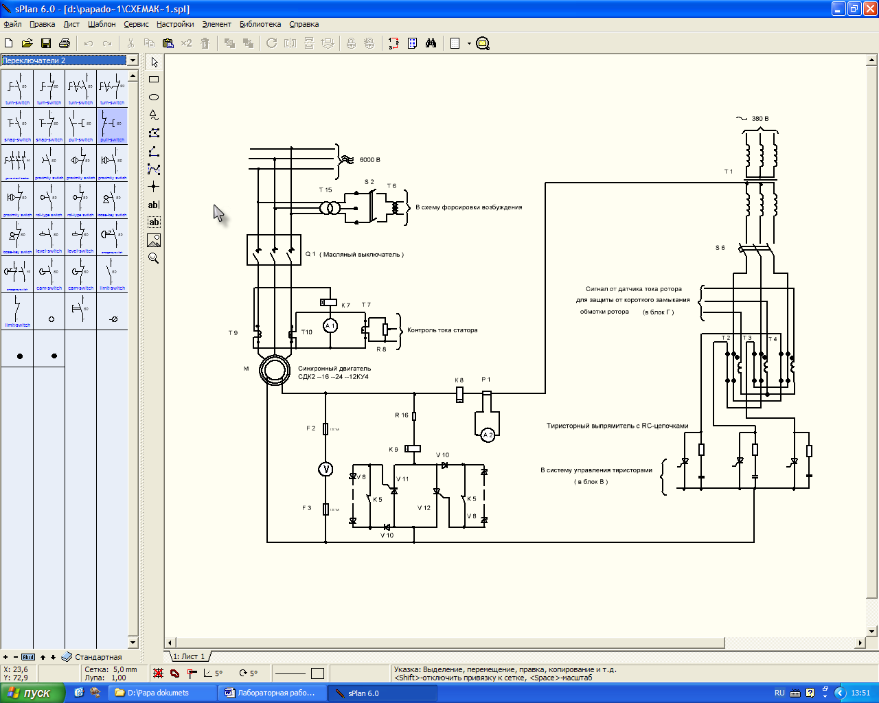Toggle snap-to-grid in the status bar
The width and height of the screenshot is (879, 703).
(158, 673)
